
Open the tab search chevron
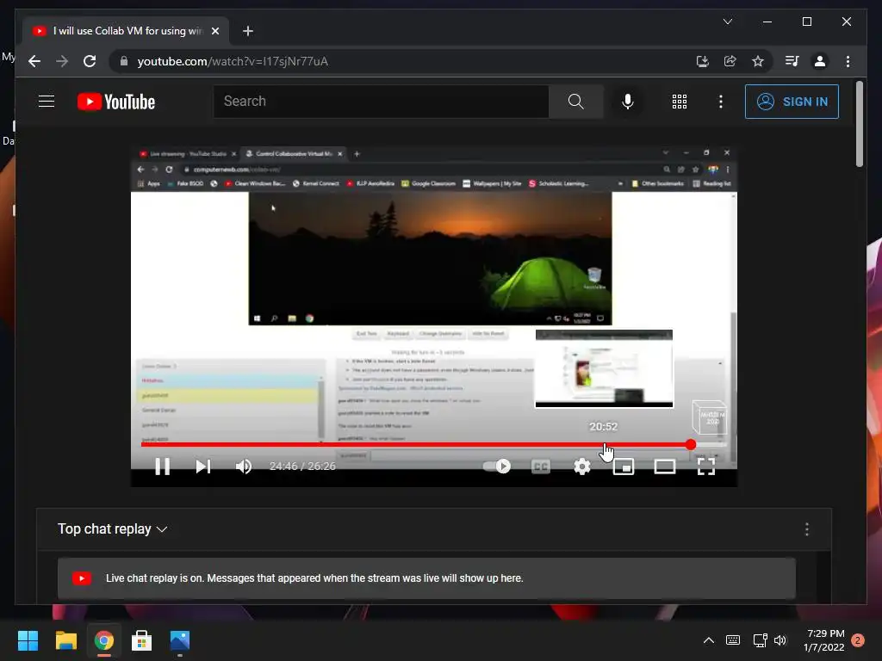point(727,22)
